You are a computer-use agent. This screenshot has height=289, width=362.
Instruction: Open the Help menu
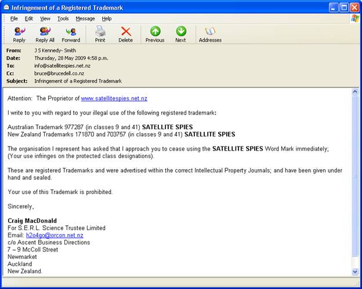(107, 19)
